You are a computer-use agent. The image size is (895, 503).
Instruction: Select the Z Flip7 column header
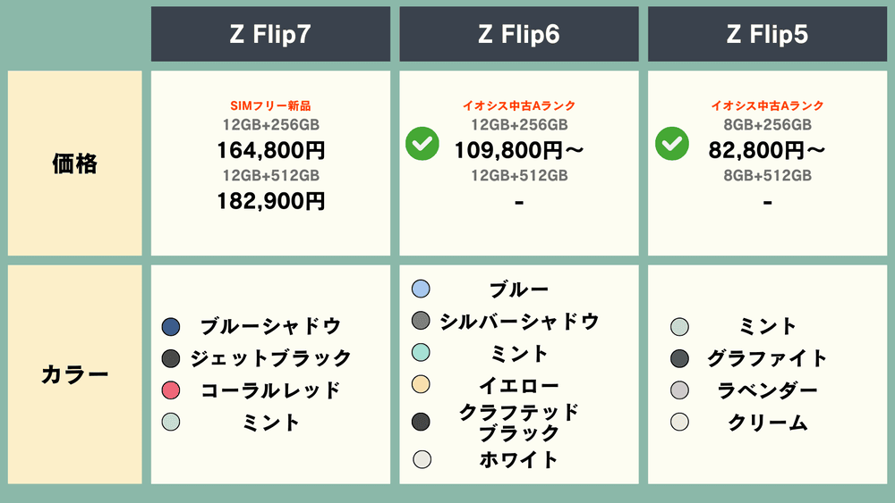[270, 34]
